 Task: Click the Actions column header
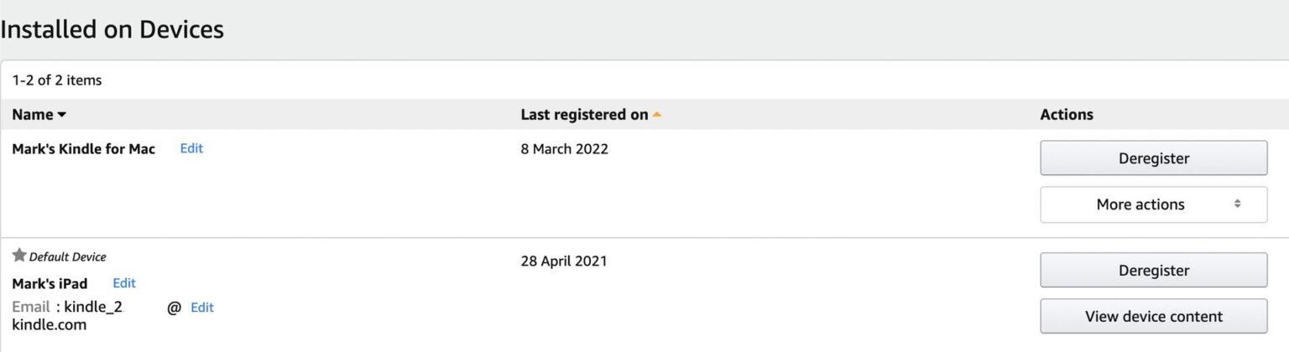1066,115
